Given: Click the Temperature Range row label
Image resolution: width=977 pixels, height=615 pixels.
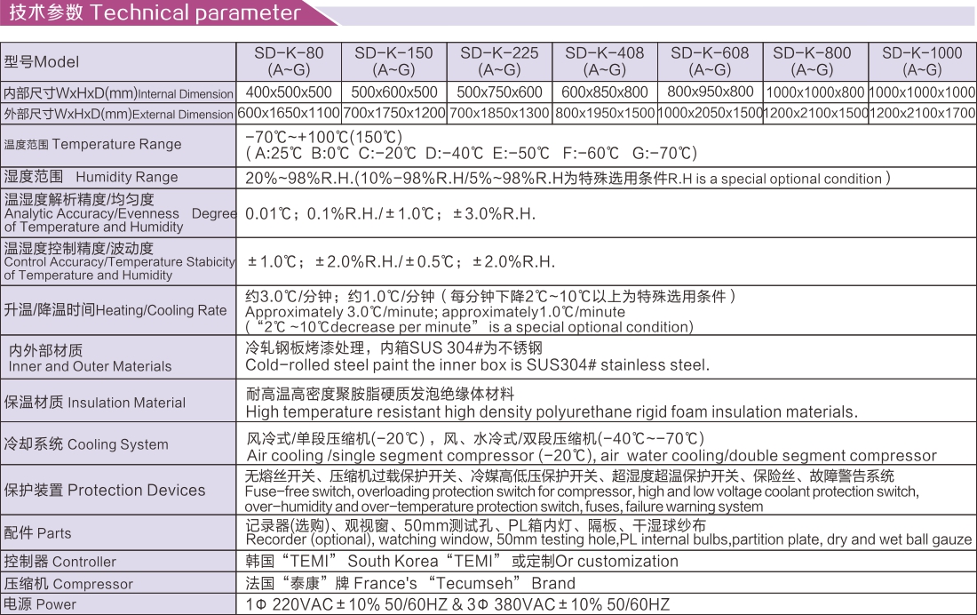Looking at the screenshot, I should click(92, 144).
